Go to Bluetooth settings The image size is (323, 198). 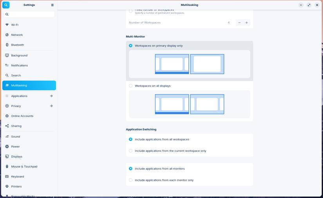(x=29, y=45)
